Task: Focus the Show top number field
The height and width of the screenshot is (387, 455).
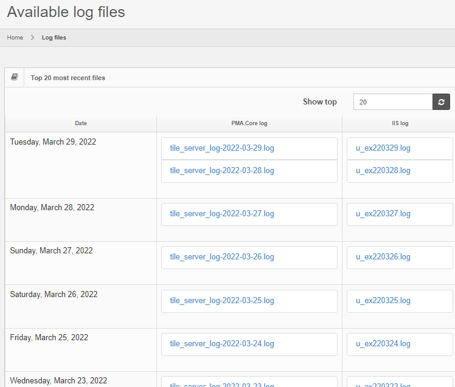Action: pyautogui.click(x=392, y=102)
